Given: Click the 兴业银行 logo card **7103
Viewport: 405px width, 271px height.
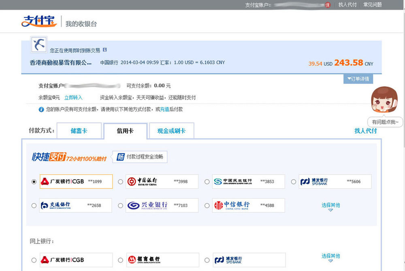Looking at the screenshot, I should point(162,205).
